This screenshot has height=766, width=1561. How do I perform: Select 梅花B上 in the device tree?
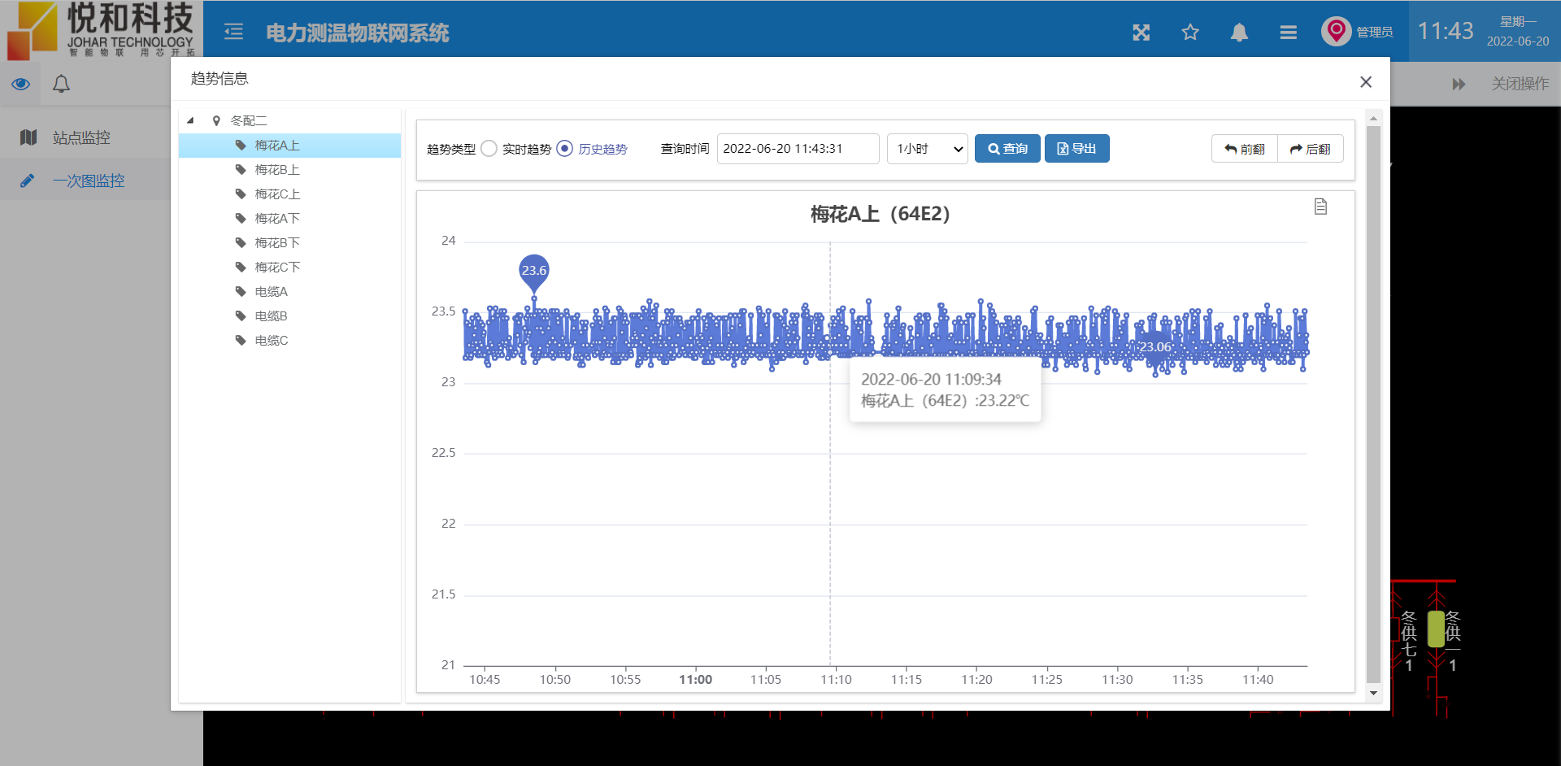(x=276, y=169)
